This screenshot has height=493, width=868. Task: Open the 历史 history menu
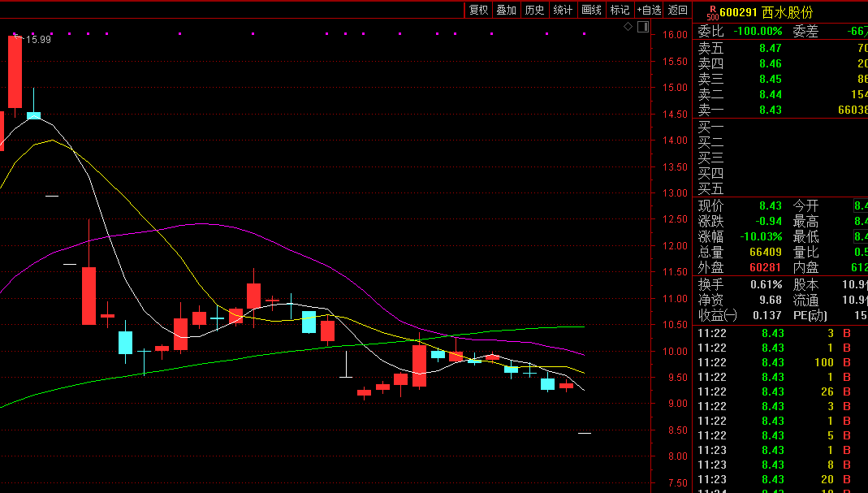tap(534, 10)
